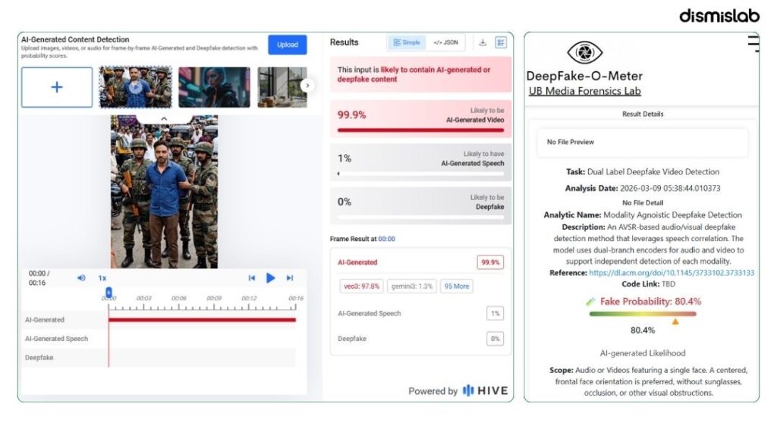Click the Fake Probability gradient bar
Screen dimensions: 777x426
point(643,314)
